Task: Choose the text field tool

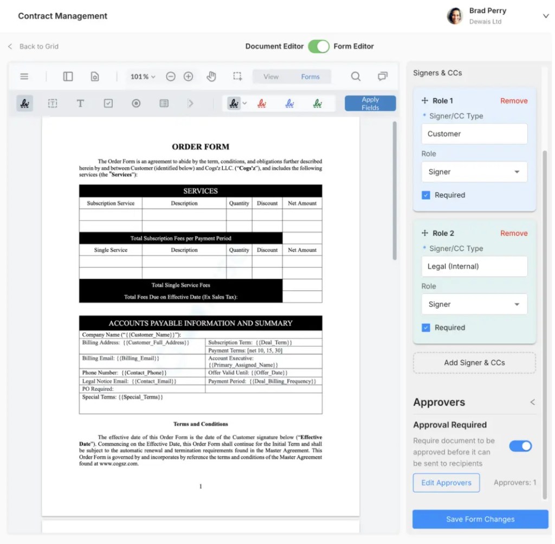Action: pyautogui.click(x=80, y=103)
